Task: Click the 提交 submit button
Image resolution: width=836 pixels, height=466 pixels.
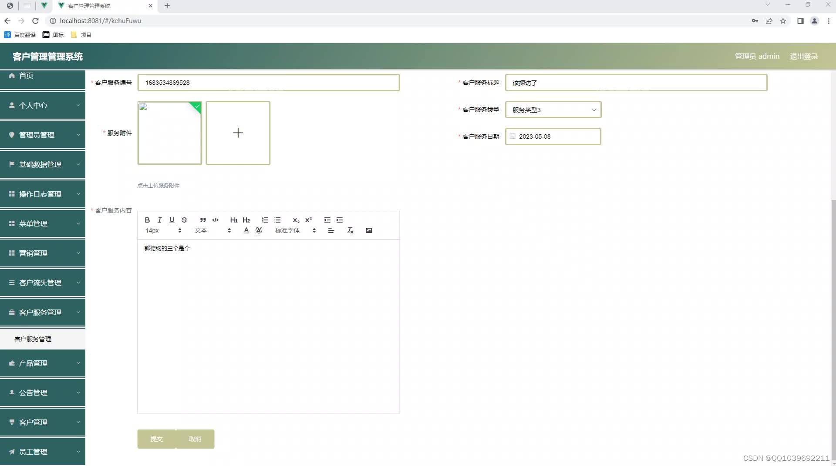Action: pos(156,439)
